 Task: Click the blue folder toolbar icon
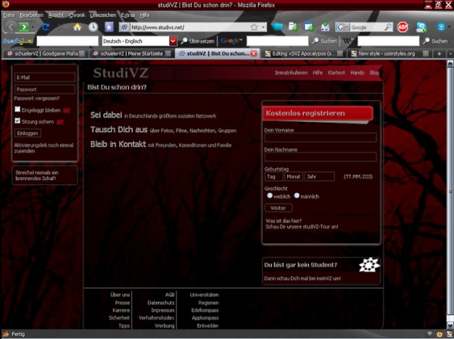[277, 27]
